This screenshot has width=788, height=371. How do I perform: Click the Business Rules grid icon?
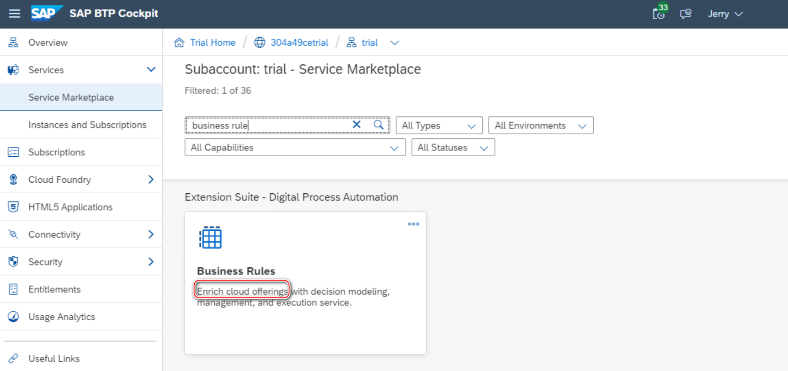pos(210,237)
